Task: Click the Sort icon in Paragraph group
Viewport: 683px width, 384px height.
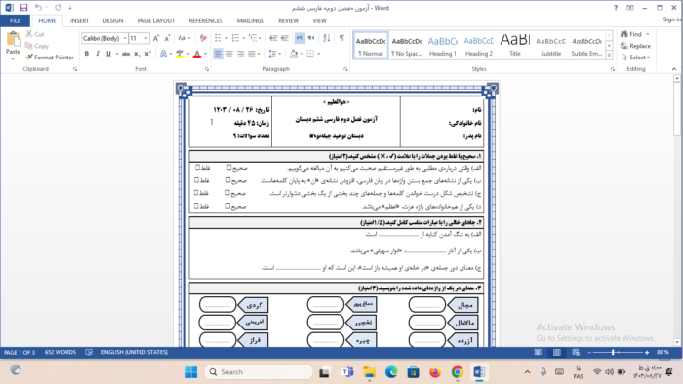Action: (x=327, y=38)
